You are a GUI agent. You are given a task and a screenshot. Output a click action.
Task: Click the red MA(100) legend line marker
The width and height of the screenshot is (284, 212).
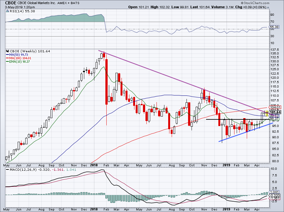[8, 58]
